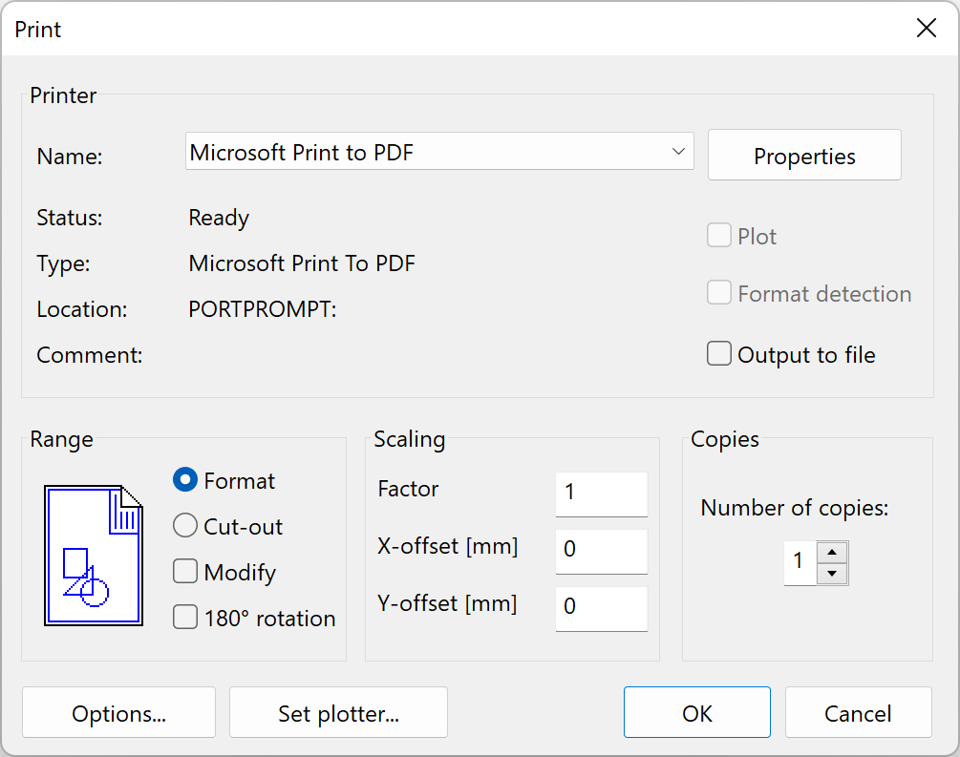Toggle the 180° rotation checkbox
This screenshot has width=960, height=757.
[x=185, y=619]
